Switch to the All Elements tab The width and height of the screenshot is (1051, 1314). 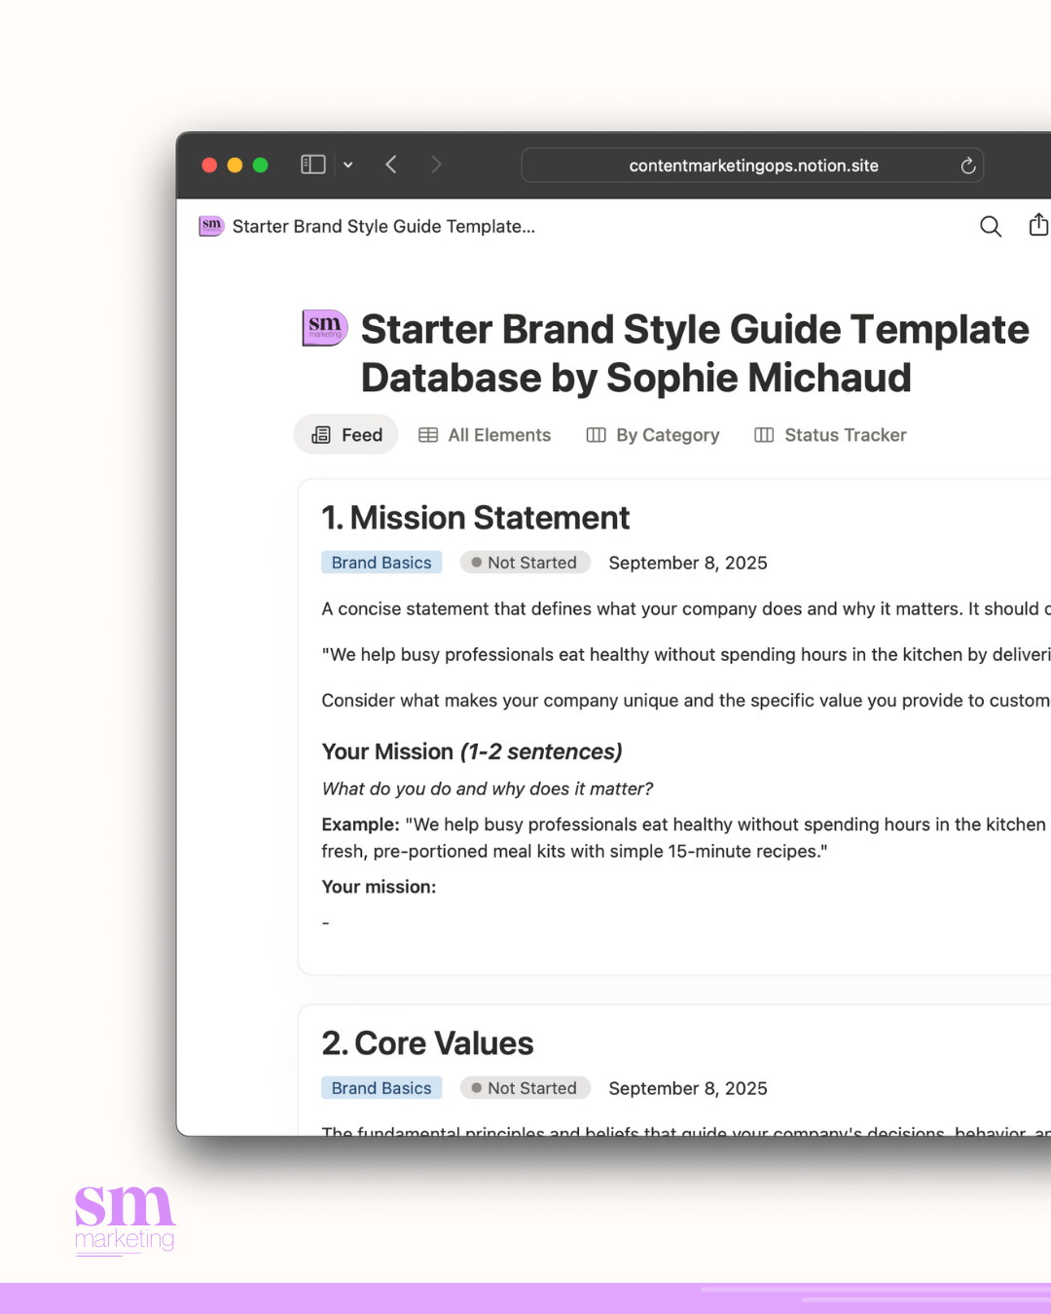point(485,435)
